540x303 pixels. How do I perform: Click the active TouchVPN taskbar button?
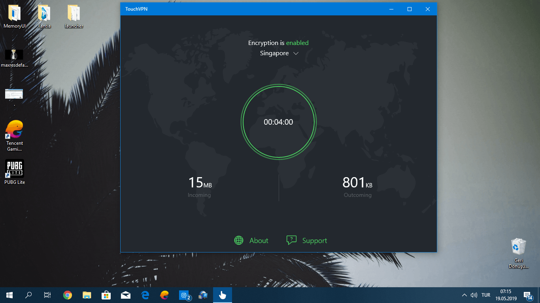pyautogui.click(x=223, y=295)
